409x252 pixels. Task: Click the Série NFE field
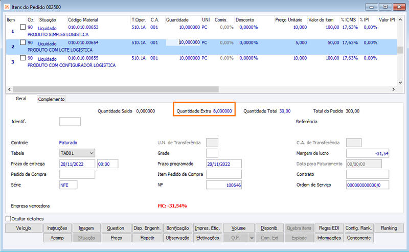69,185
